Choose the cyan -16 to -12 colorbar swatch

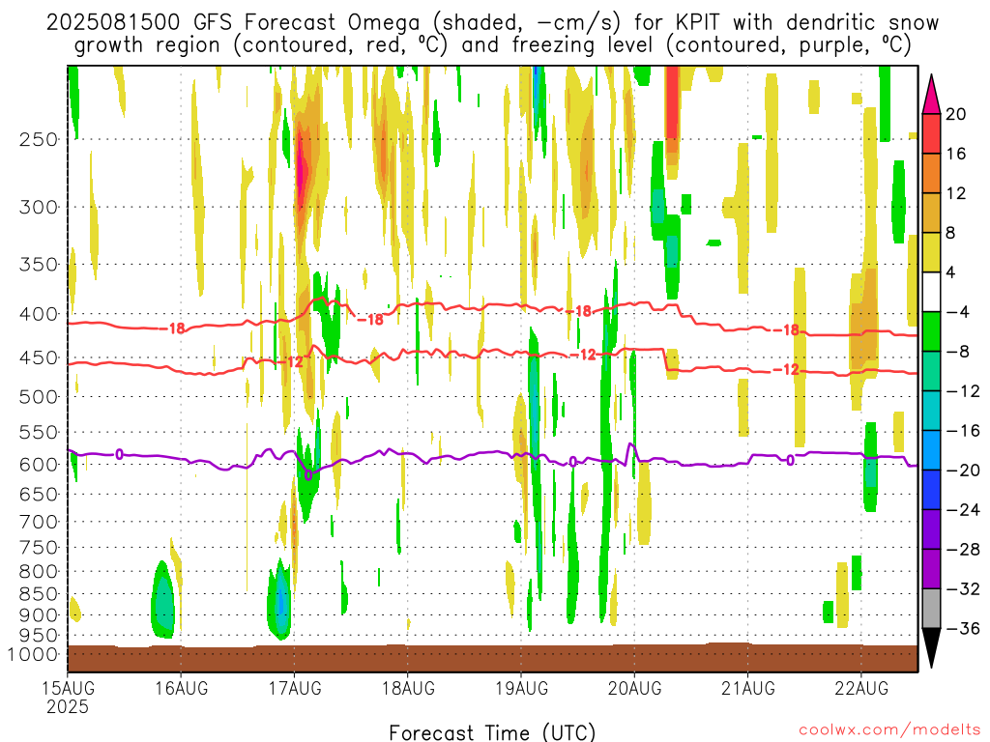point(931,411)
